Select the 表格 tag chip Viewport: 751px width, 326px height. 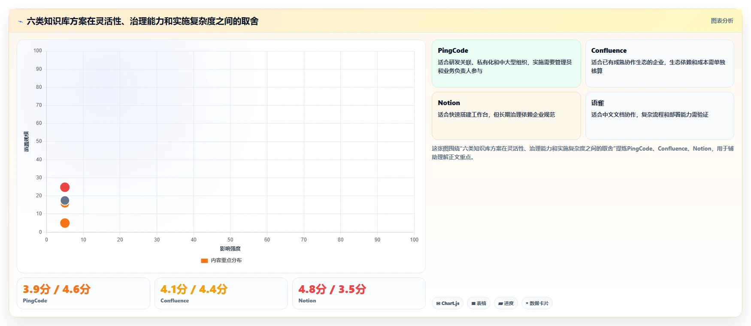(x=478, y=303)
